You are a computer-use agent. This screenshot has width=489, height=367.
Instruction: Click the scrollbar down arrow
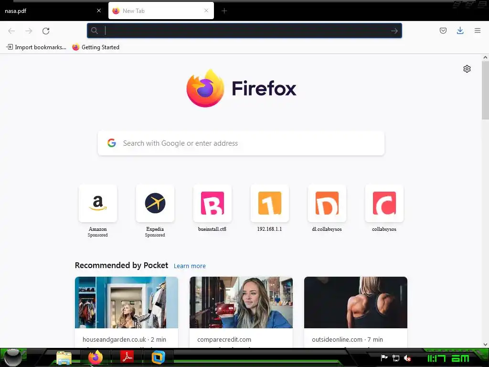click(x=485, y=345)
